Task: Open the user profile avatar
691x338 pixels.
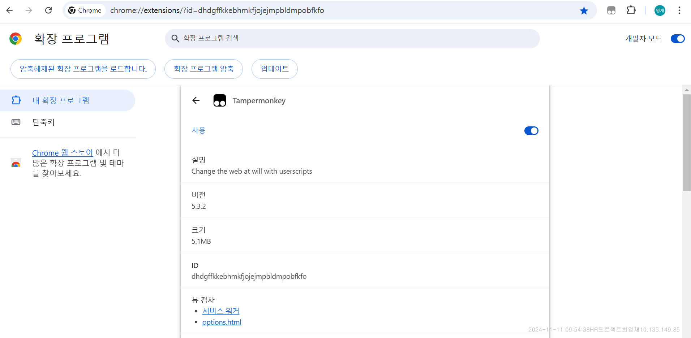Action: 660,10
